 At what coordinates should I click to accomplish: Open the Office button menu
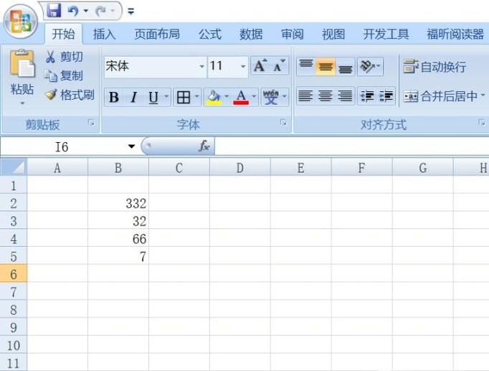click(x=20, y=22)
